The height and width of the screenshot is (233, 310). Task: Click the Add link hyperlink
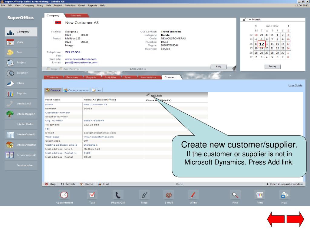click(x=156, y=96)
